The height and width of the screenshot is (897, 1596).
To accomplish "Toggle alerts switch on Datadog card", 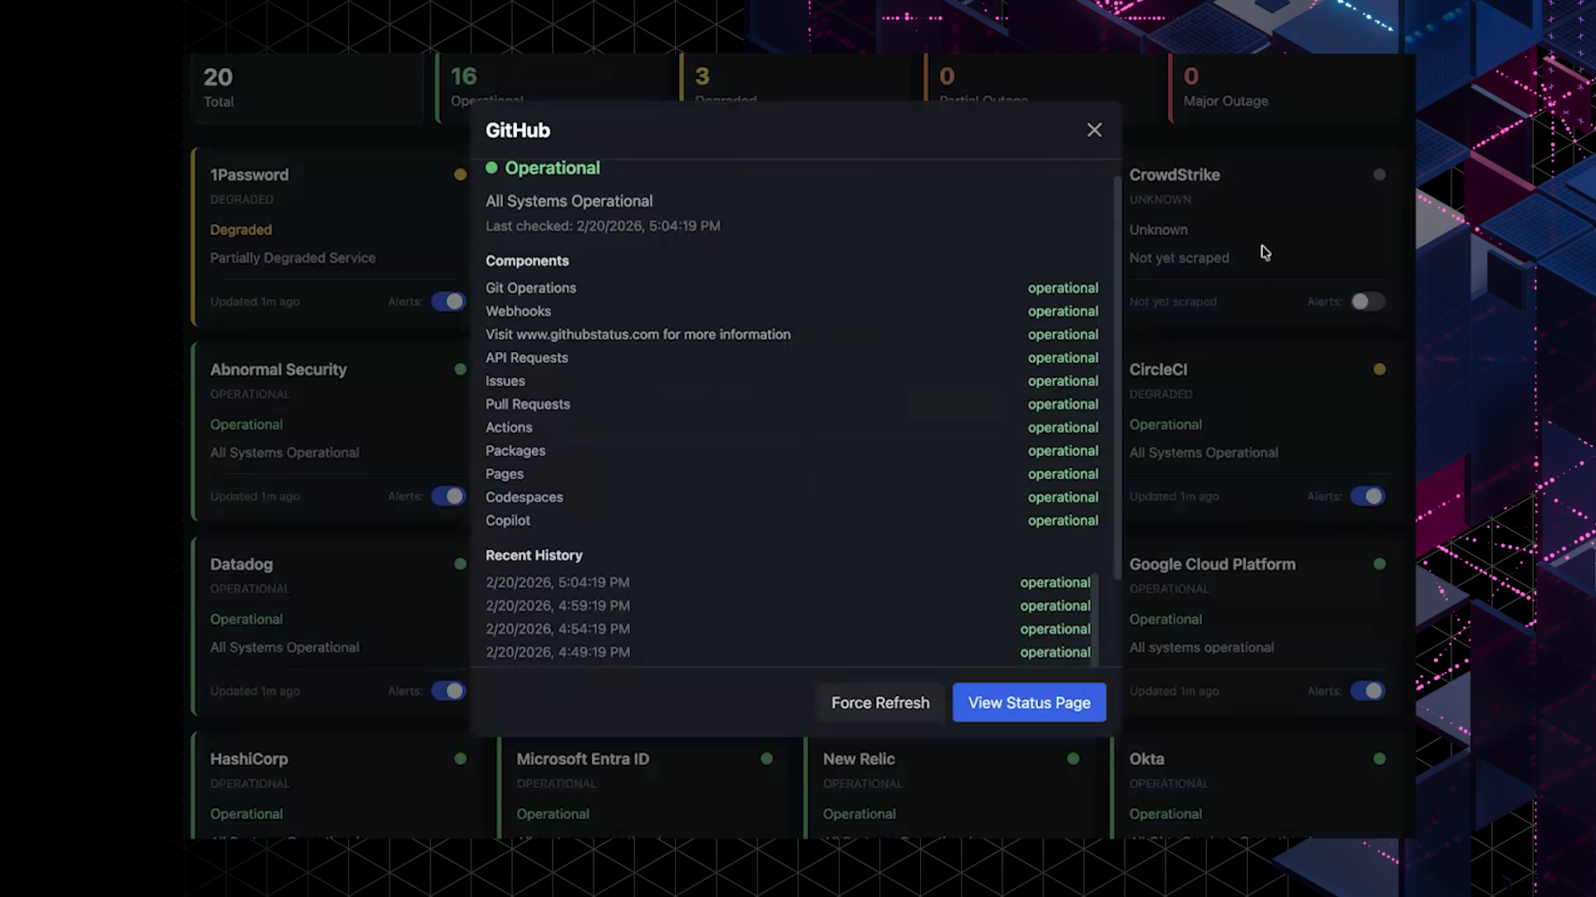I will (x=448, y=691).
